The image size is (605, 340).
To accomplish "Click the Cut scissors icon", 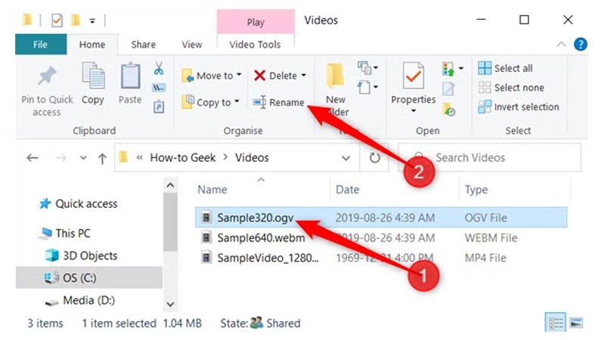I will [159, 68].
